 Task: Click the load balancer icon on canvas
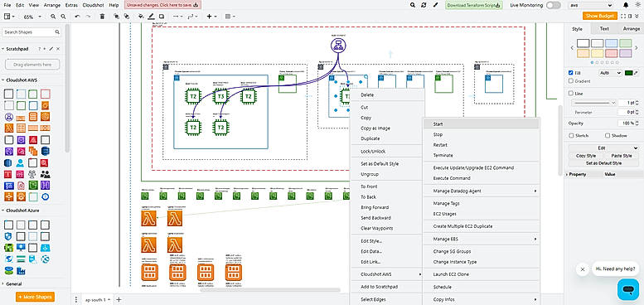coord(338,46)
